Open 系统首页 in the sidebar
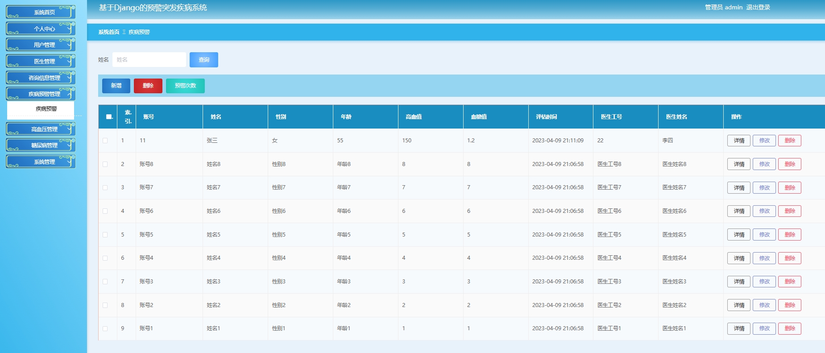825x353 pixels. click(x=41, y=12)
